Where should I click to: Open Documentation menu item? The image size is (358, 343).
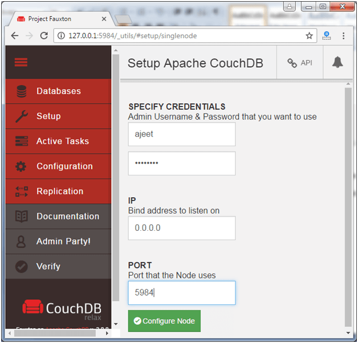point(59,217)
